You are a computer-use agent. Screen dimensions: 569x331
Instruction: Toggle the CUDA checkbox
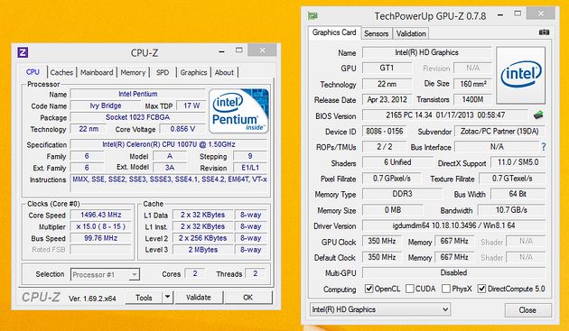point(410,289)
